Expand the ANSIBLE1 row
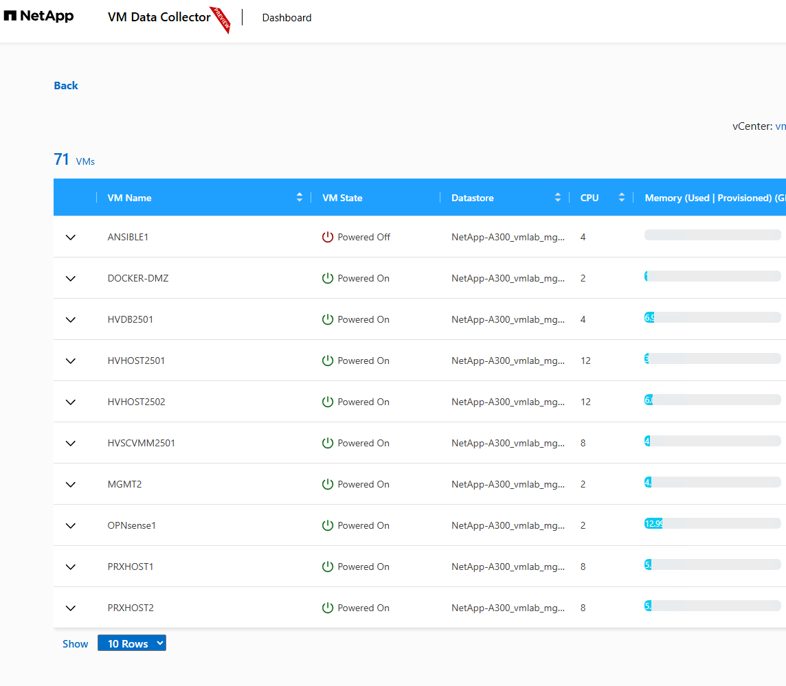786x686 pixels. pyautogui.click(x=71, y=237)
